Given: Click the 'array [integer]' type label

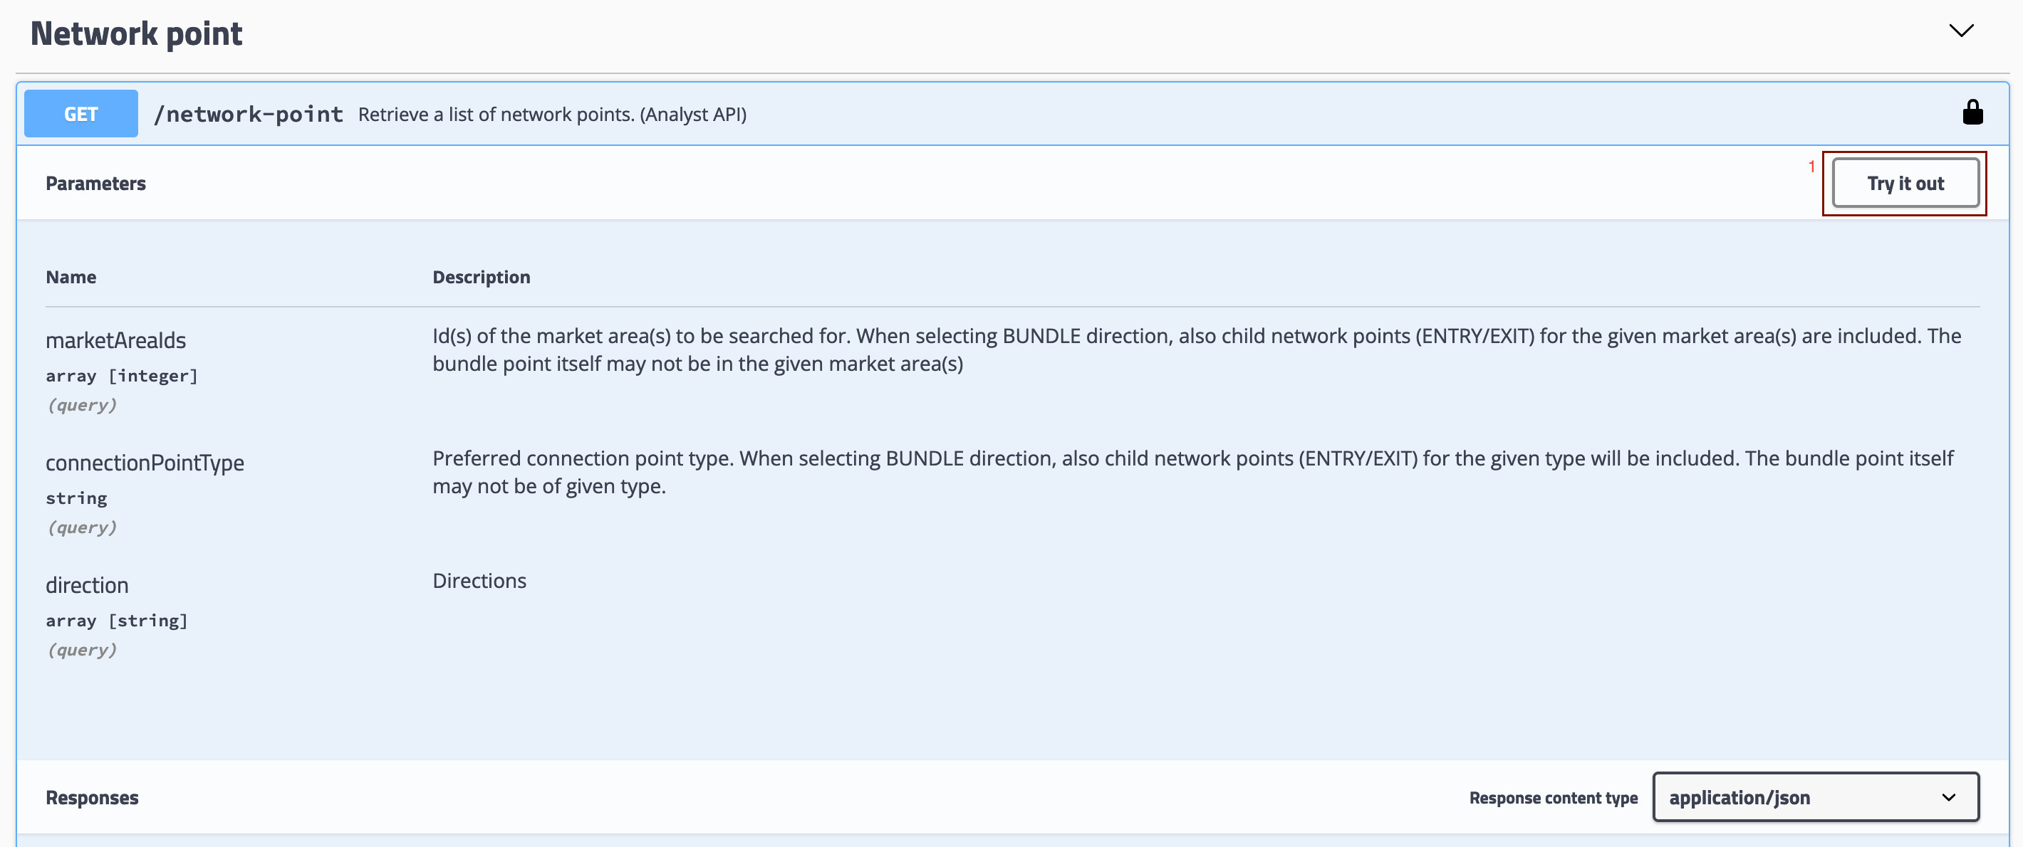Looking at the screenshot, I should (122, 376).
